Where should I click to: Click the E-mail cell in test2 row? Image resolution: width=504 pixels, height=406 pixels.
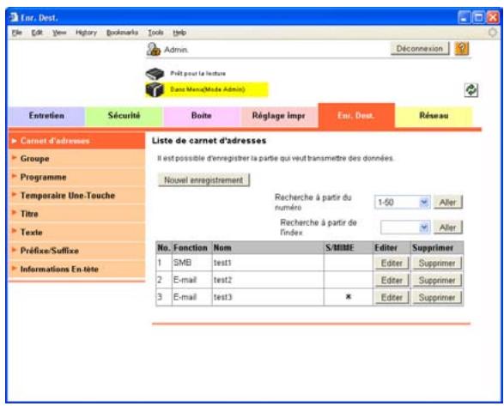(191, 280)
